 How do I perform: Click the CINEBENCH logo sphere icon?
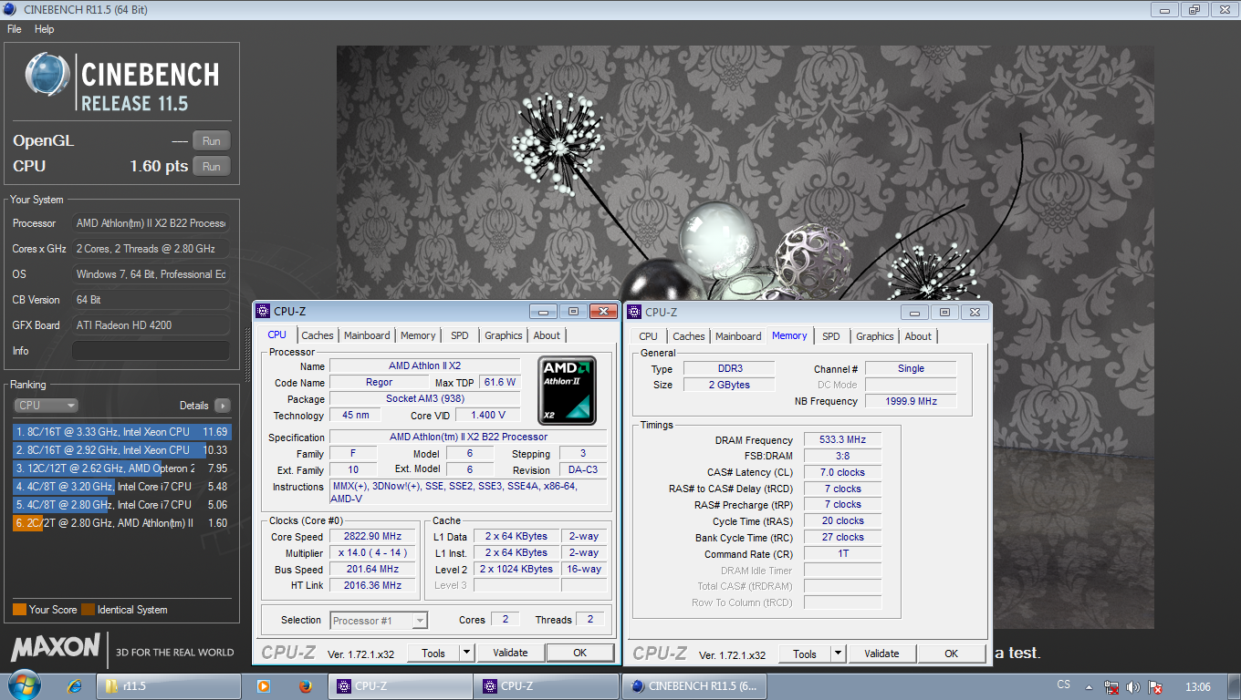47,74
